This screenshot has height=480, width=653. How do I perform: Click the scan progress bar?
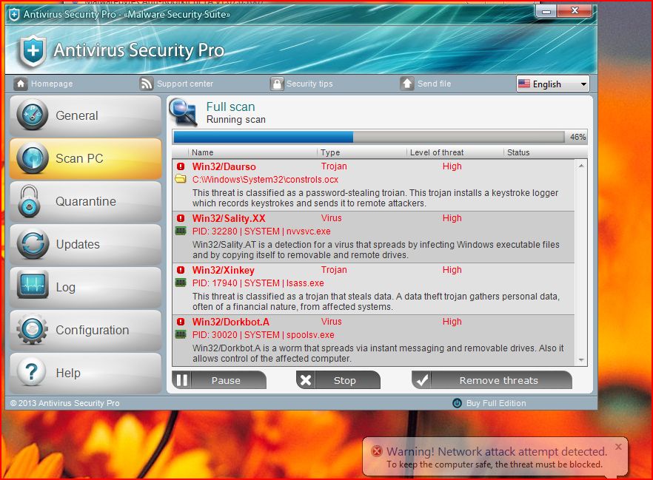(x=369, y=137)
